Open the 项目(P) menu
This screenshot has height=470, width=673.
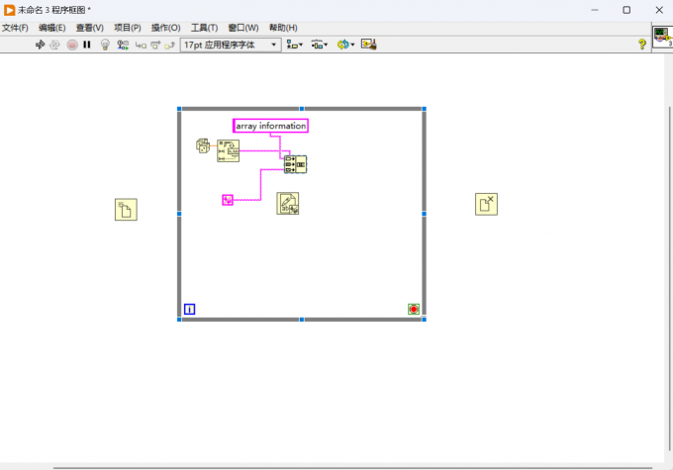tap(128, 28)
